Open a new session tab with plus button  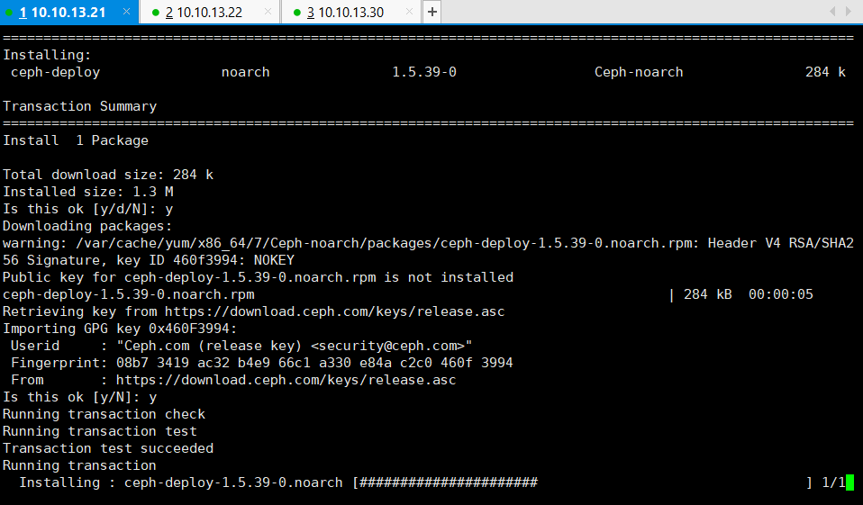tap(432, 12)
